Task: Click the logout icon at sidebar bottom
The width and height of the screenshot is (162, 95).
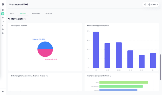Action: 3,91
